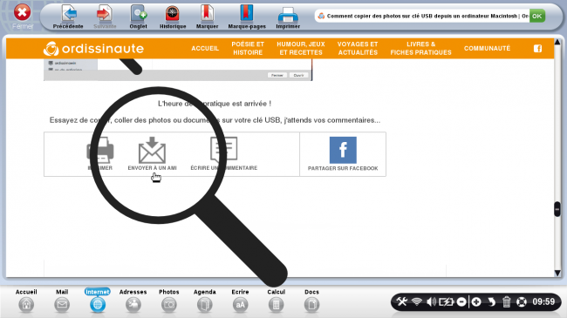The height and width of the screenshot is (318, 567).
Task: Click the battery tray icon
Action: click(447, 301)
